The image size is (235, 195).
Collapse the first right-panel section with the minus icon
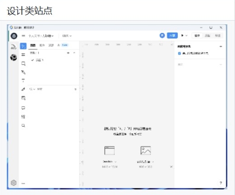pos(221,46)
